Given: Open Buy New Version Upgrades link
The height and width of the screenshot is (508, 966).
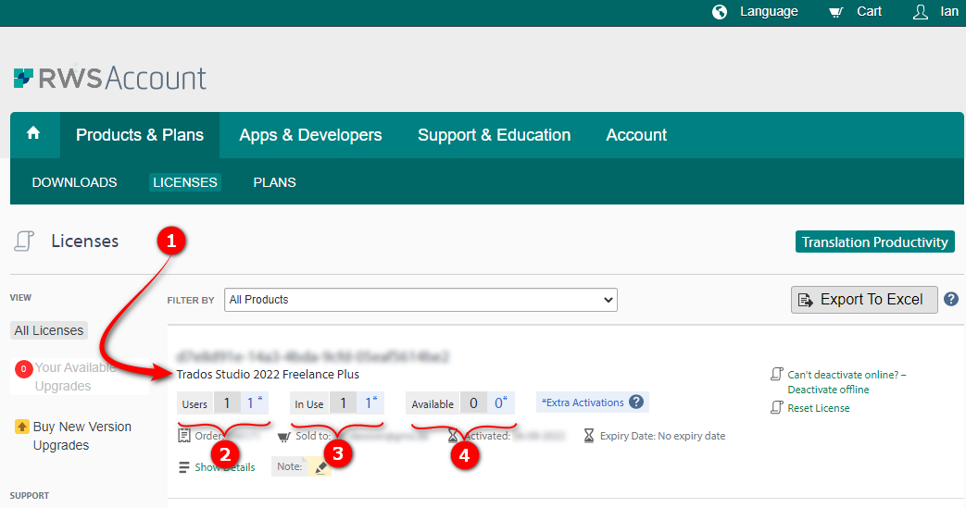Looking at the screenshot, I should coord(82,436).
